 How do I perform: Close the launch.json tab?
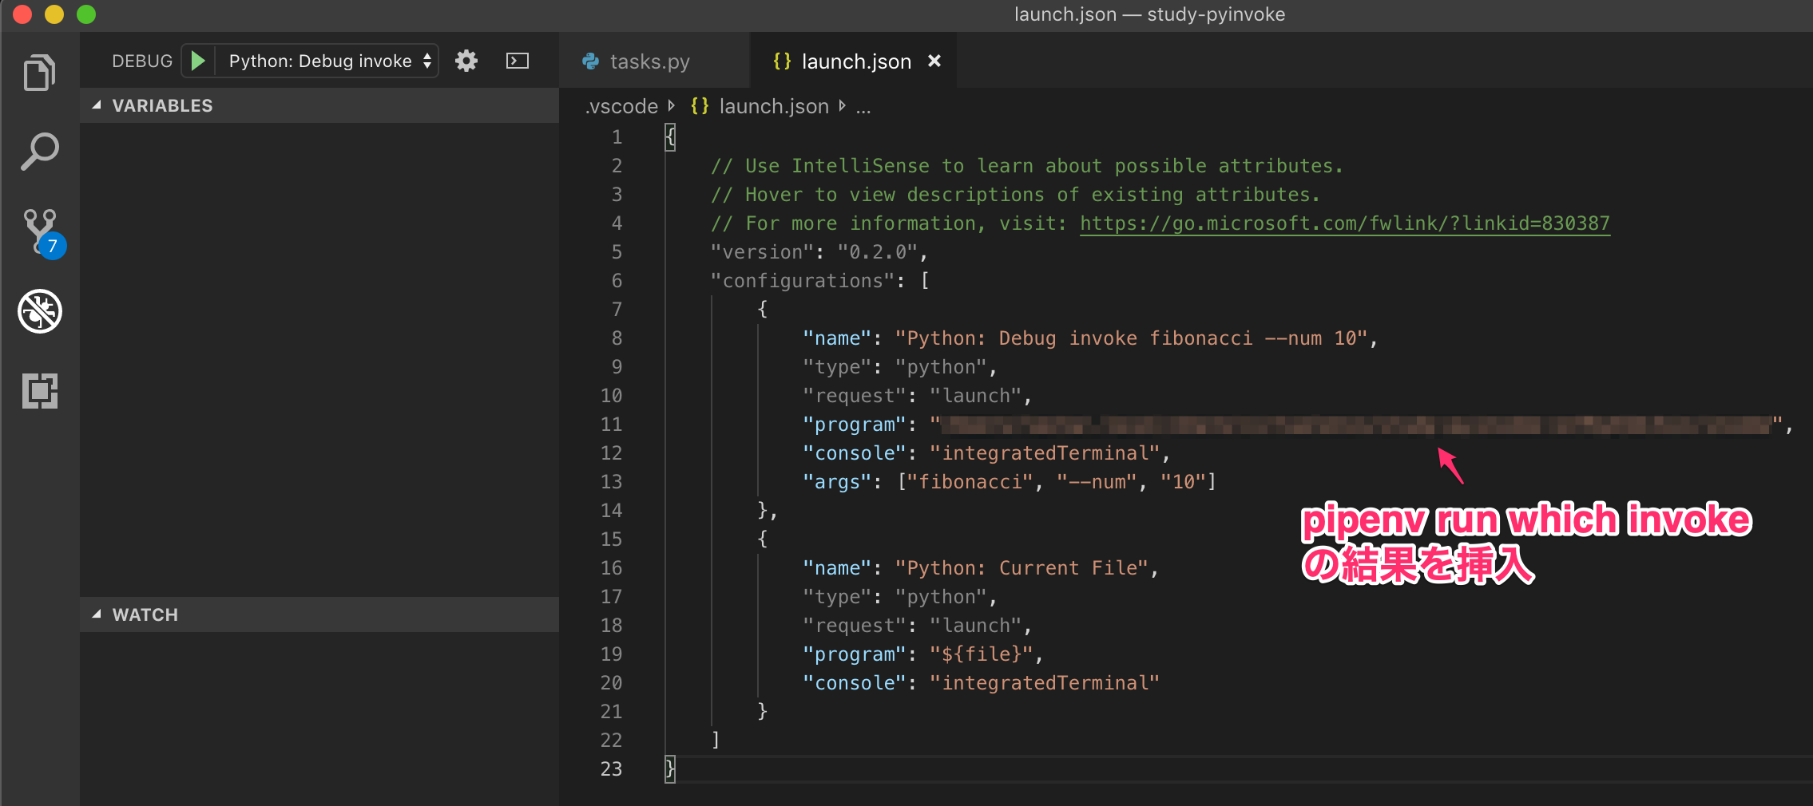tap(934, 61)
